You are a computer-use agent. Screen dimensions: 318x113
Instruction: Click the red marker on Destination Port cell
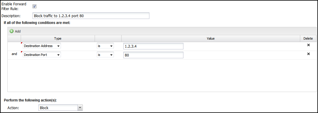click(x=22, y=52)
